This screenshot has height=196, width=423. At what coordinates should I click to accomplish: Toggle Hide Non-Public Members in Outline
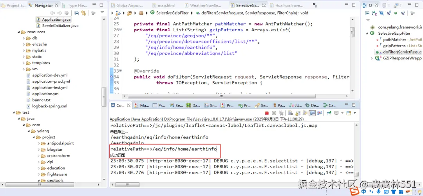pos(396,13)
